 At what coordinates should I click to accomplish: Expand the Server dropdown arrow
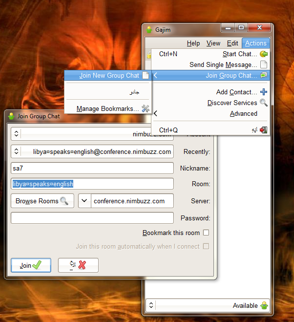pyautogui.click(x=84, y=201)
